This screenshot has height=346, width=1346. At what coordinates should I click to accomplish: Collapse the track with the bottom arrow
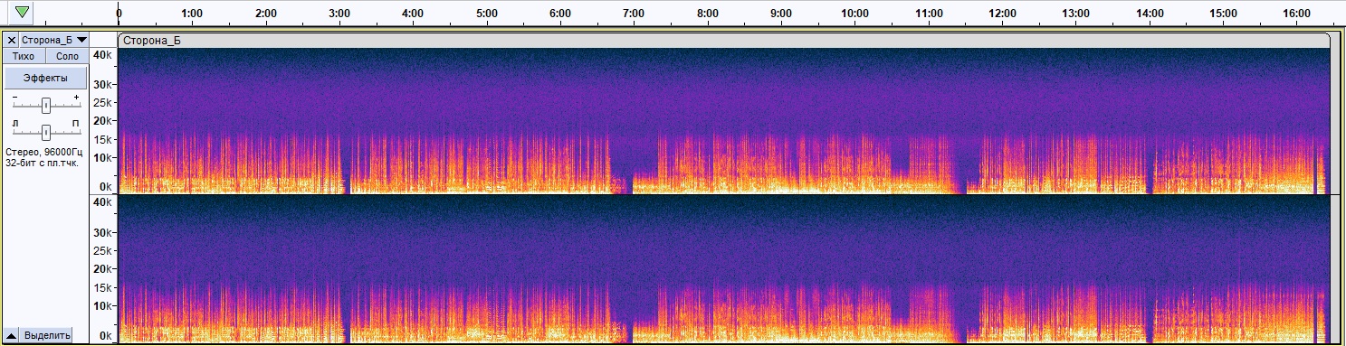tap(11, 335)
